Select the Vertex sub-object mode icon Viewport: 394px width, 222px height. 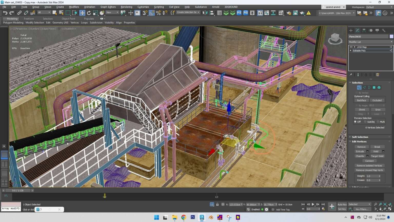pos(359,88)
